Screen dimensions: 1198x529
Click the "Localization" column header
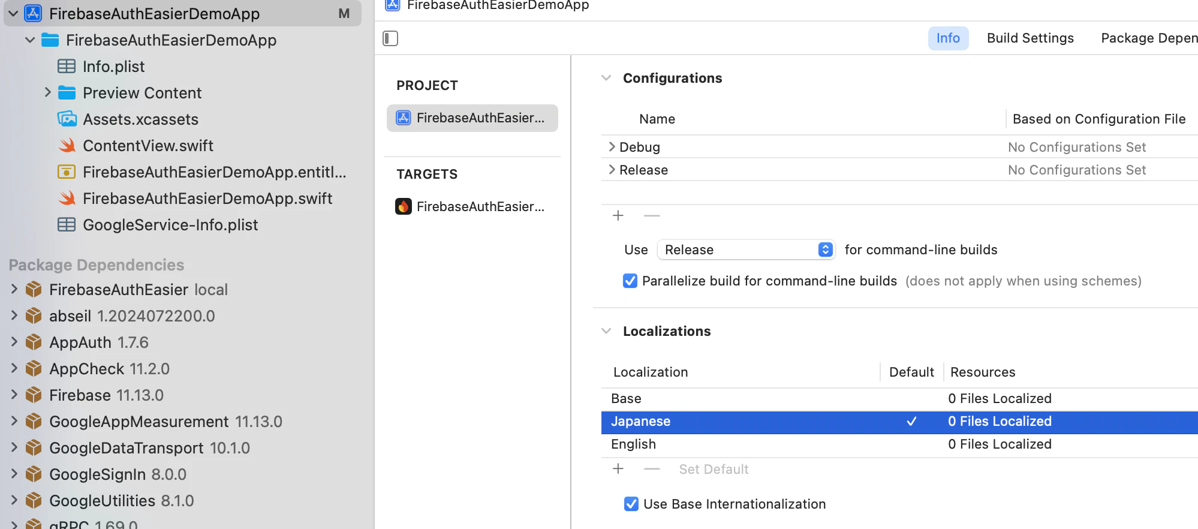pyautogui.click(x=651, y=372)
